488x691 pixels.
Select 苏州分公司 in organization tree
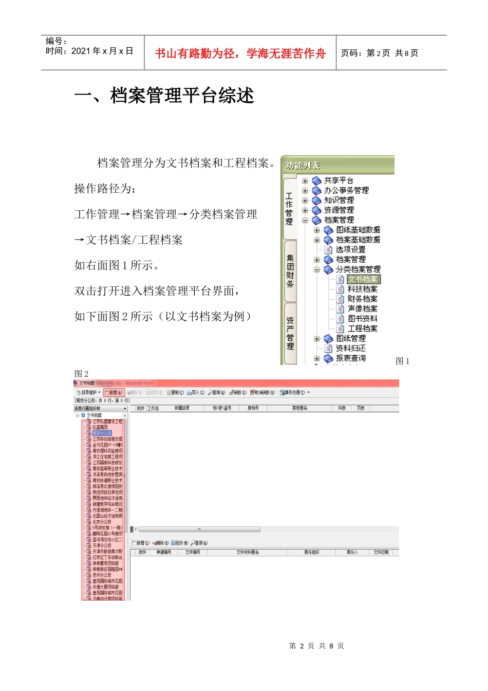(x=102, y=575)
